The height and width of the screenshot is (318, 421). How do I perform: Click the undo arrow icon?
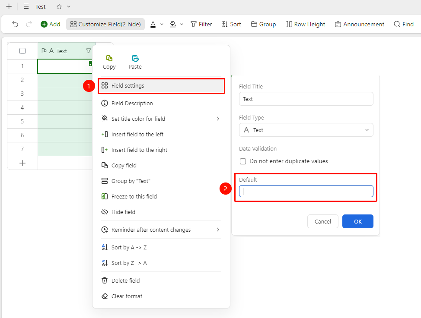click(15, 25)
